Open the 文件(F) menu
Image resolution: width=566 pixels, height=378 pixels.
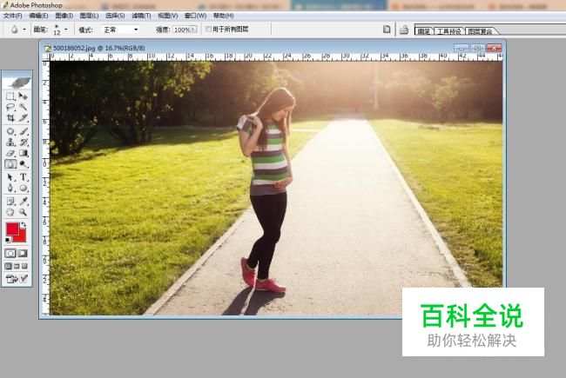pos(13,16)
